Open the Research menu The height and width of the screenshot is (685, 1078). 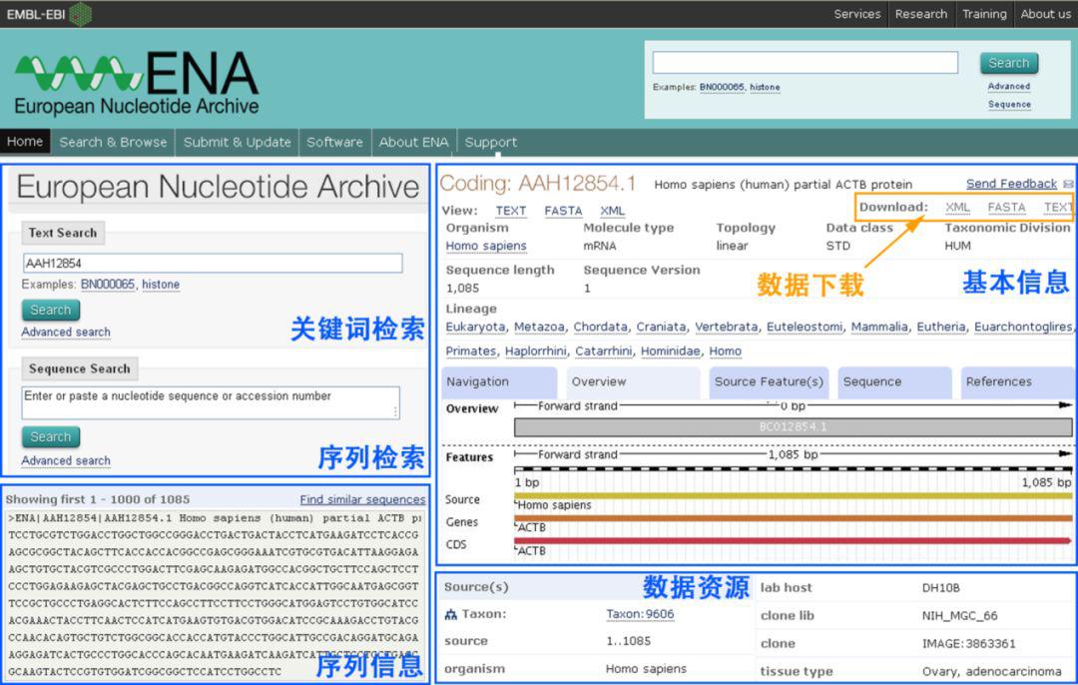pyautogui.click(x=920, y=14)
